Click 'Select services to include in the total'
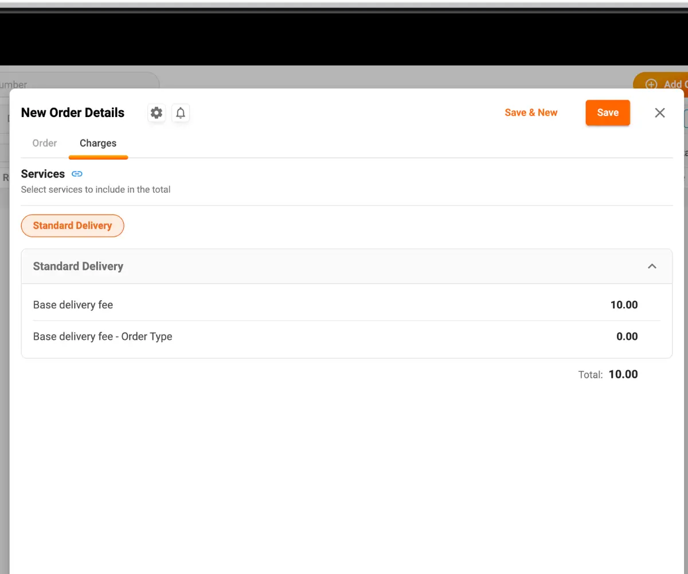This screenshot has height=574, width=688. (96, 189)
